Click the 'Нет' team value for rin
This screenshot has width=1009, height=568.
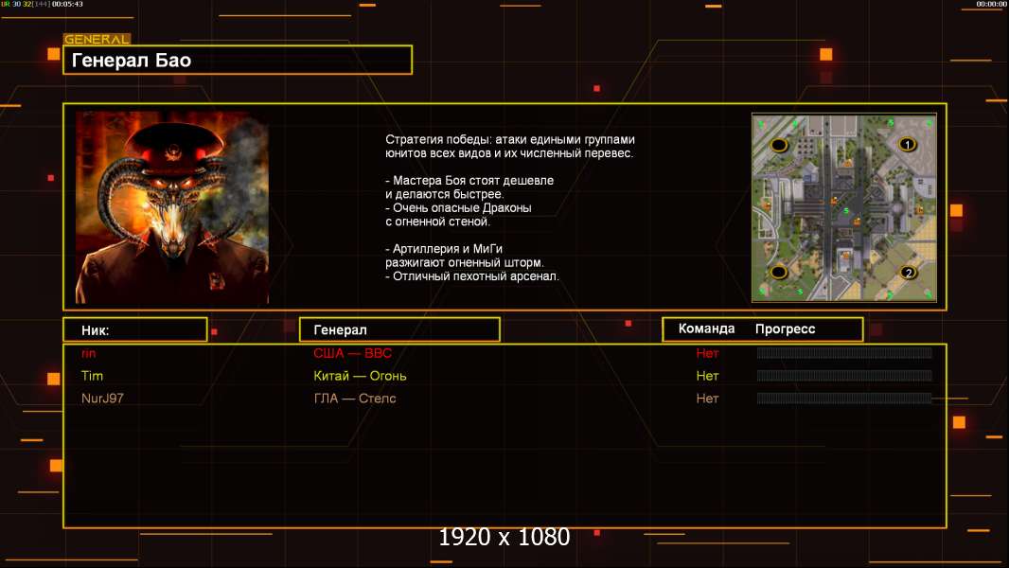707,353
